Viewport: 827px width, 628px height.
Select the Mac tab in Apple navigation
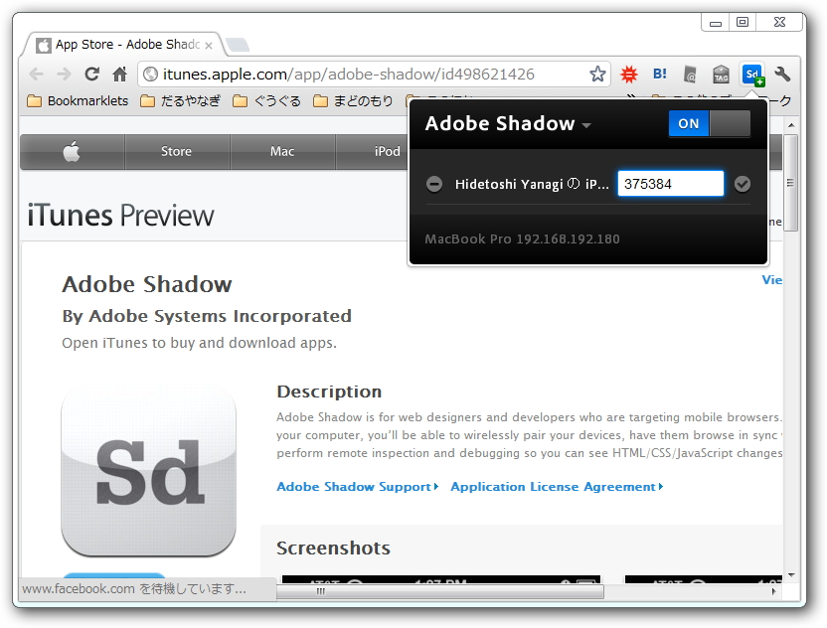click(x=282, y=152)
